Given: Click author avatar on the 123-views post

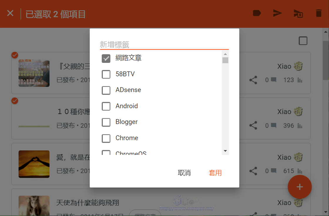Looking at the screenshot, I should coord(298,66).
